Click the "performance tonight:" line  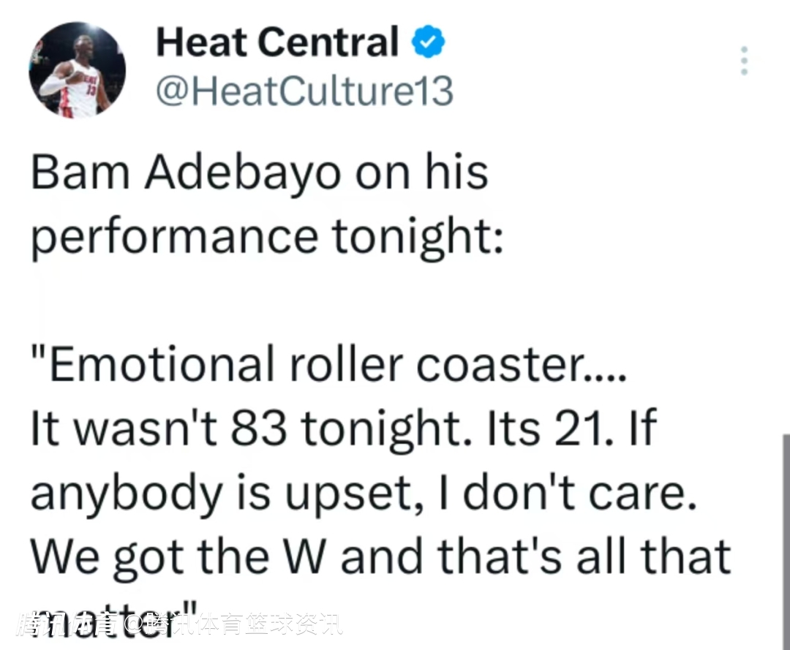click(267, 237)
